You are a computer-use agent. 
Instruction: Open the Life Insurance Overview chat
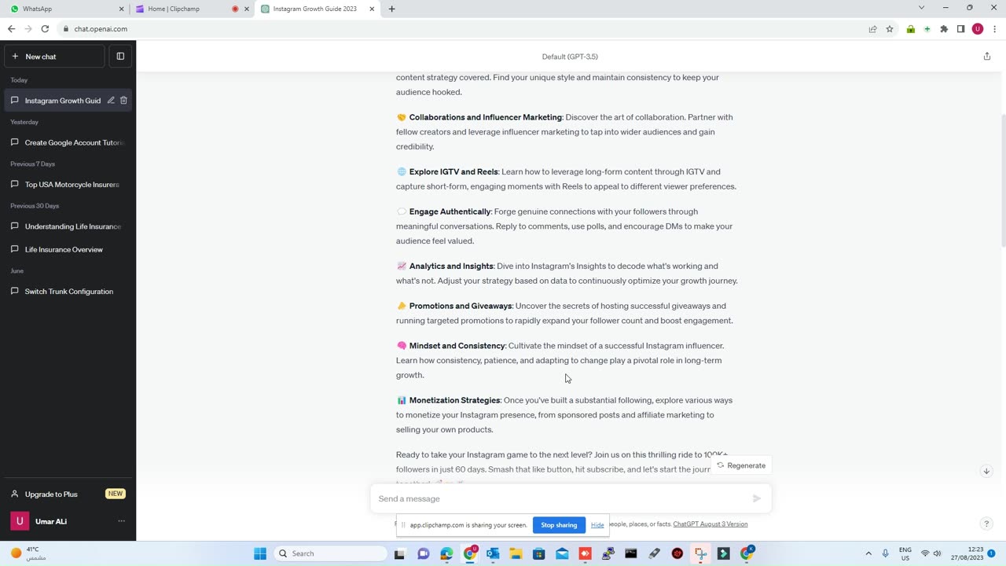point(68,249)
